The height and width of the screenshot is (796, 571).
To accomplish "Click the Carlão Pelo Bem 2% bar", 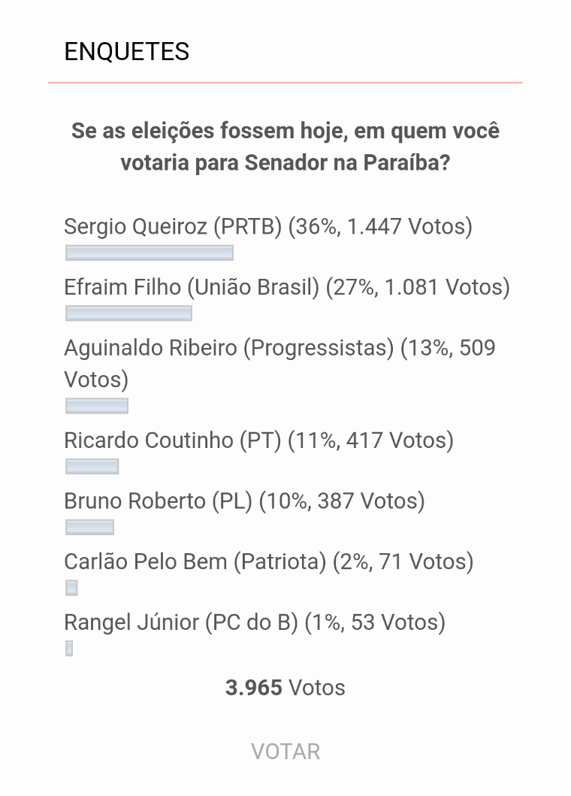I will click(x=71, y=589).
